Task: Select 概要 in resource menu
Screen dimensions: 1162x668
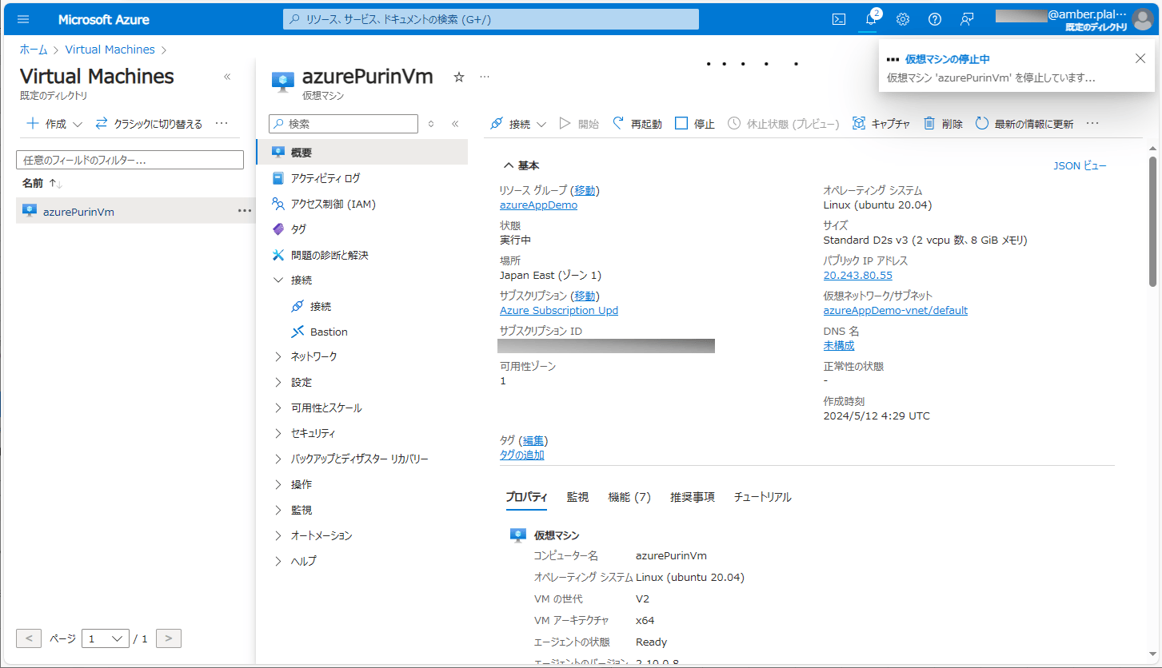Action: (361, 152)
